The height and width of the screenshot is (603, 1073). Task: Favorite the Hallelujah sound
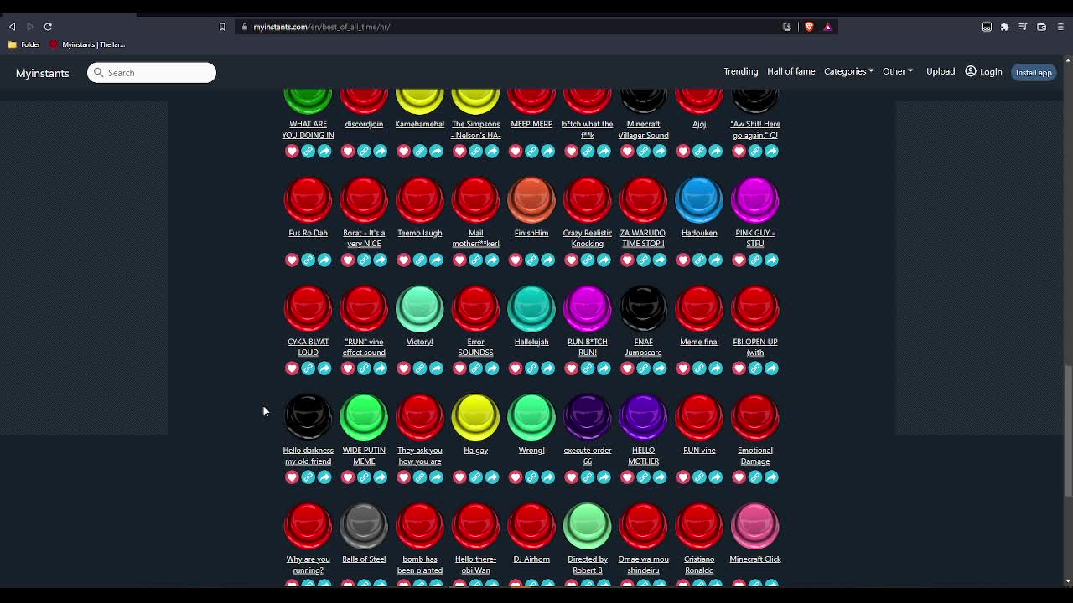pyautogui.click(x=516, y=368)
